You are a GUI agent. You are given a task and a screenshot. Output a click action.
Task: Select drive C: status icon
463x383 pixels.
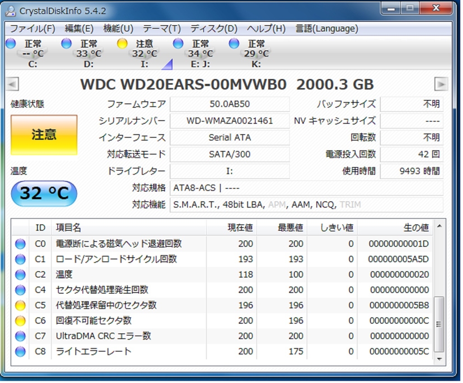[11, 43]
